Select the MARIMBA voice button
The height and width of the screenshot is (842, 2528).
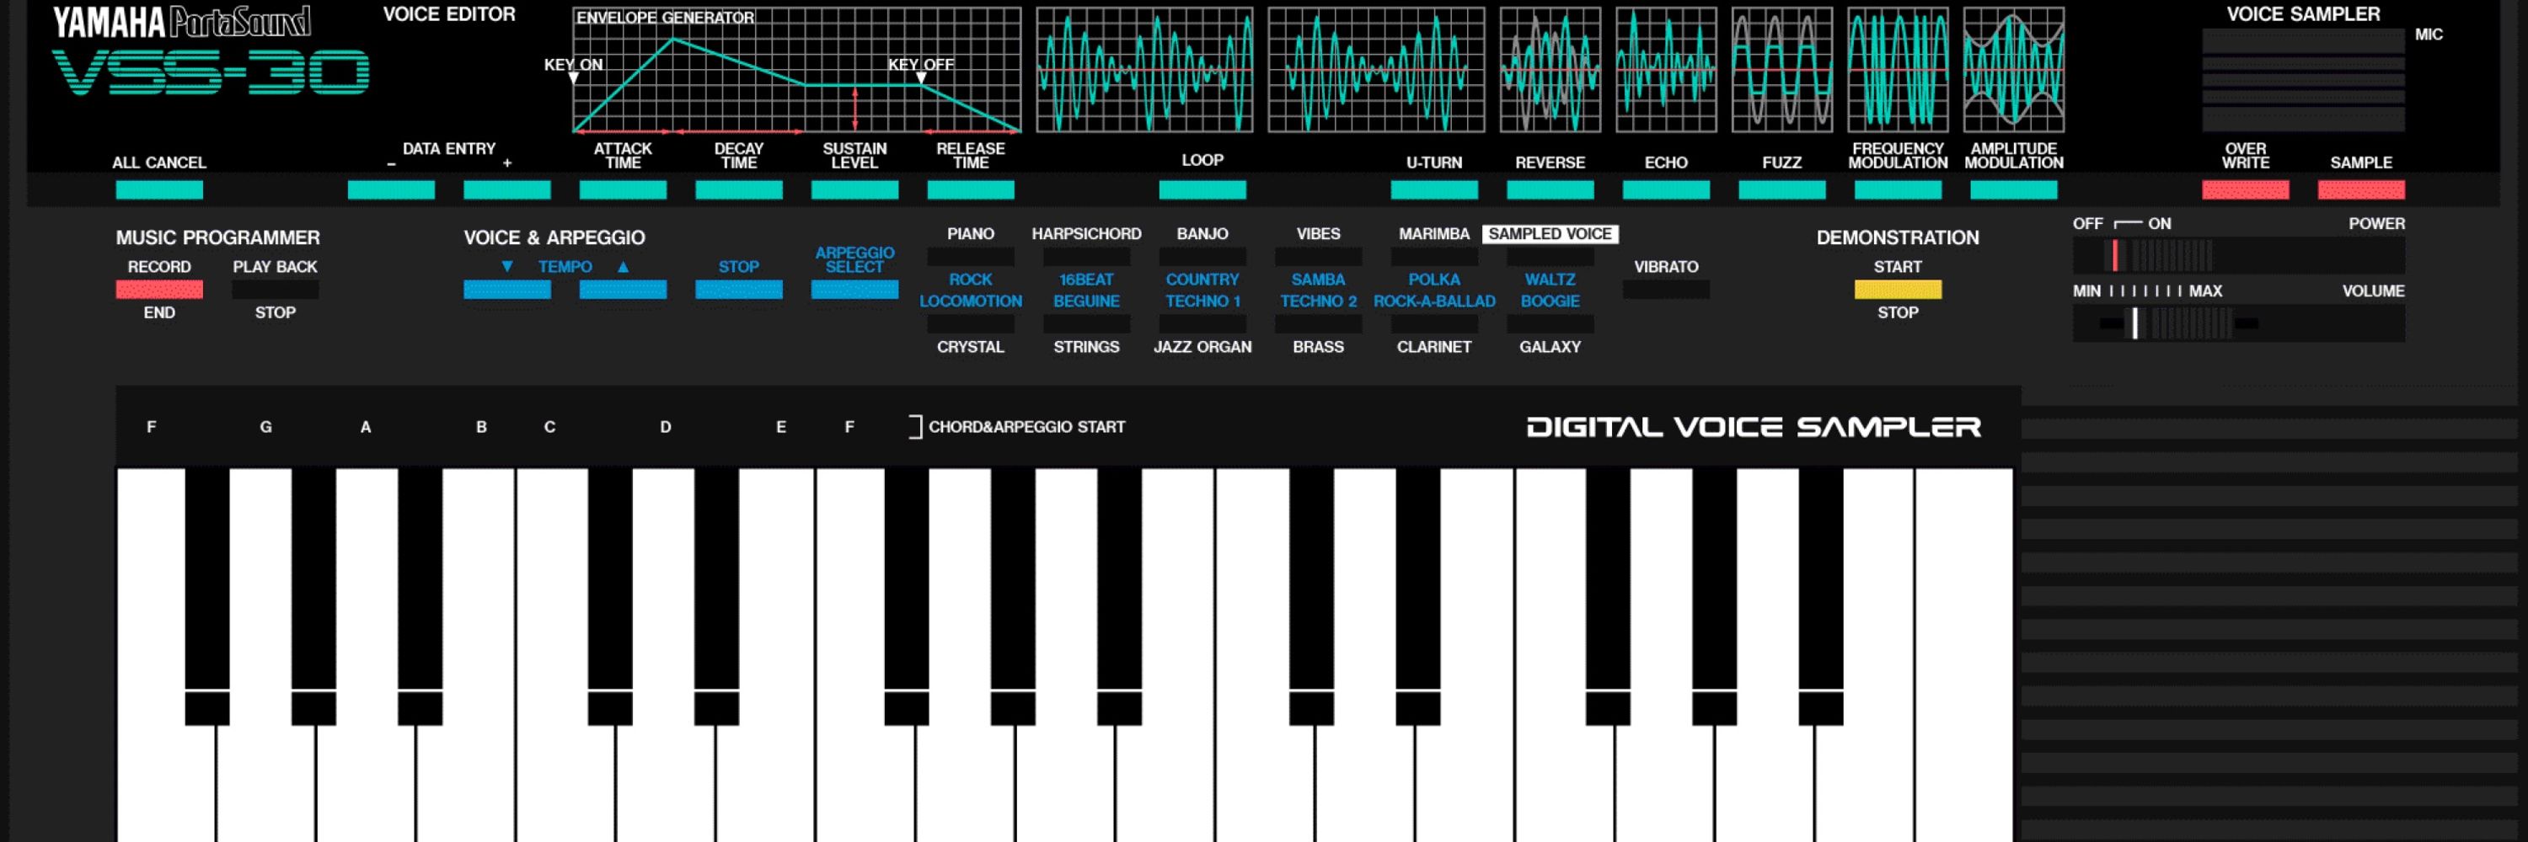(1433, 257)
